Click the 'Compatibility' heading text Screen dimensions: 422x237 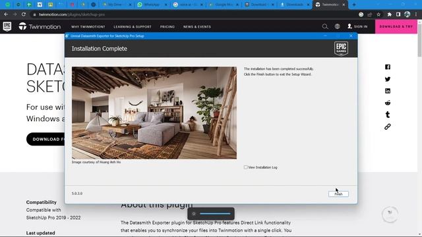coord(41,202)
